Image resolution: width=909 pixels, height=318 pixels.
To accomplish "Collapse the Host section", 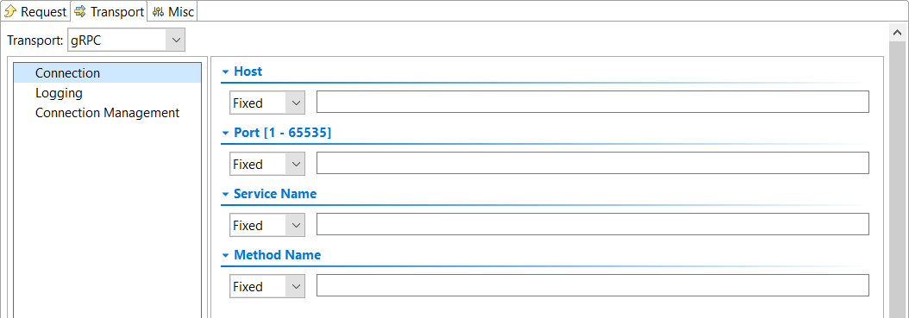I will tap(226, 72).
